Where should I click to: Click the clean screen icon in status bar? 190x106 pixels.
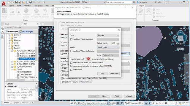point(184,103)
